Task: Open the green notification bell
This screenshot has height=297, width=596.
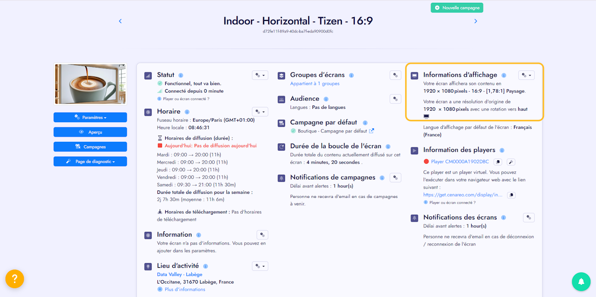Action: click(x=581, y=282)
